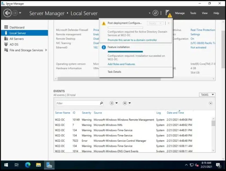Dismiss the post-deployment notification with X
This screenshot has height=171, width=226.
(x=168, y=23)
